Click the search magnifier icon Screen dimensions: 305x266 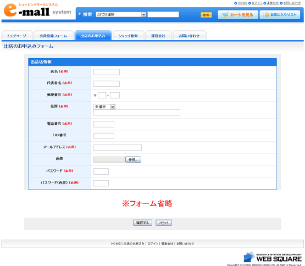coord(80,14)
